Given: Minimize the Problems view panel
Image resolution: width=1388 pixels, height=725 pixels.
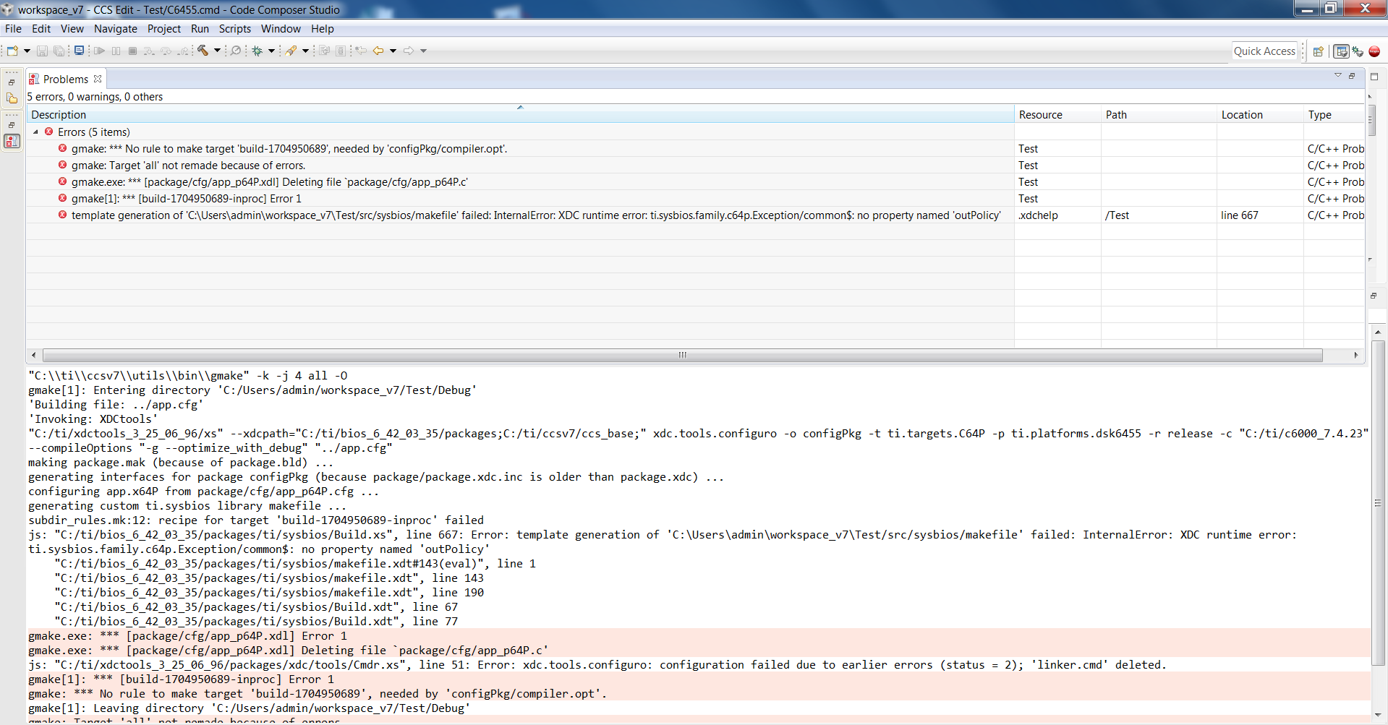Looking at the screenshot, I should 1352,75.
